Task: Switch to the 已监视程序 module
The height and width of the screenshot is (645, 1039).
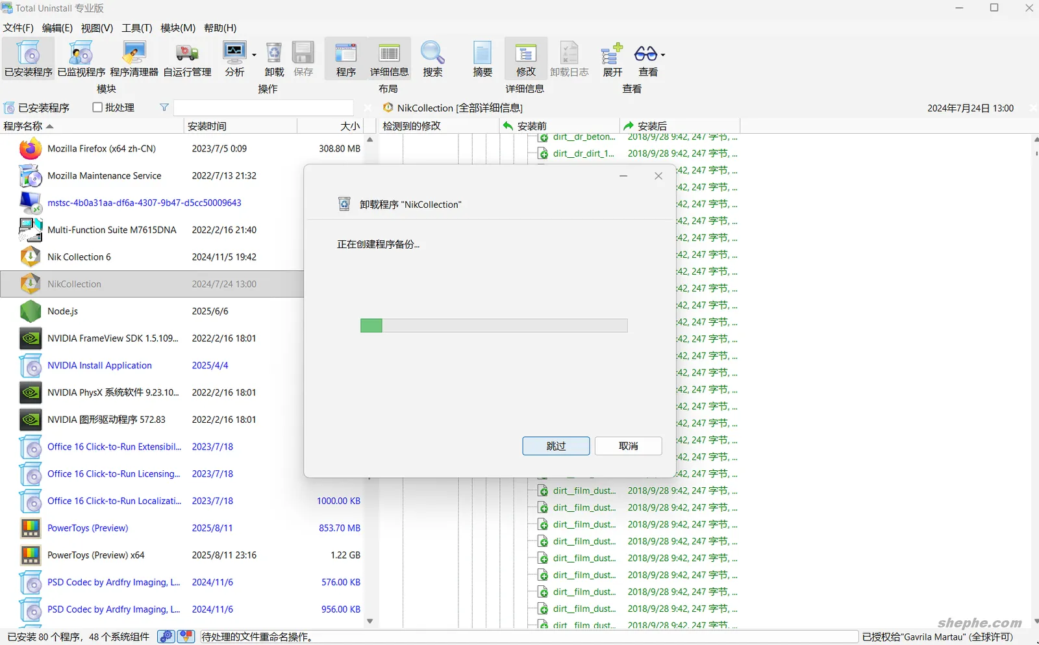Action: 80,58
